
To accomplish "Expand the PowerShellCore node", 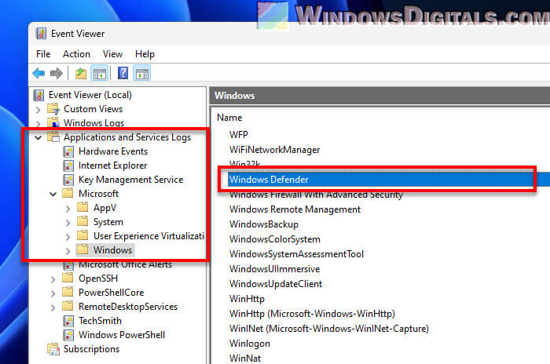I will tap(53, 293).
